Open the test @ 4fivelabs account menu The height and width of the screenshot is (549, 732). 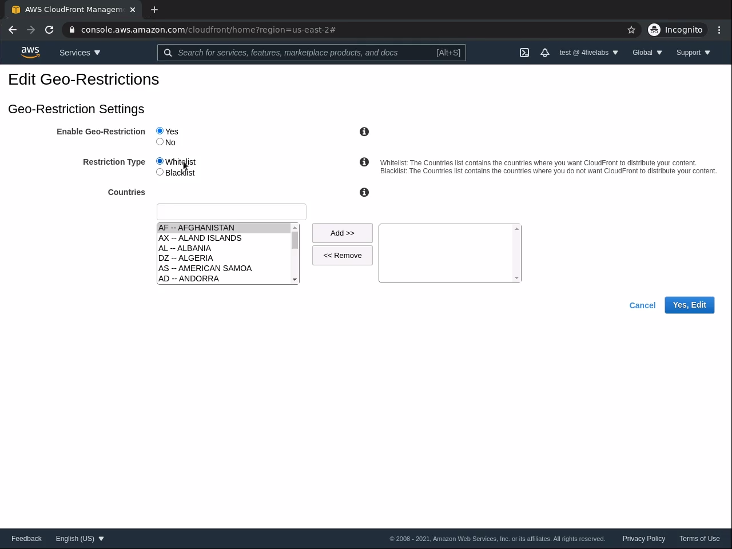tap(588, 53)
